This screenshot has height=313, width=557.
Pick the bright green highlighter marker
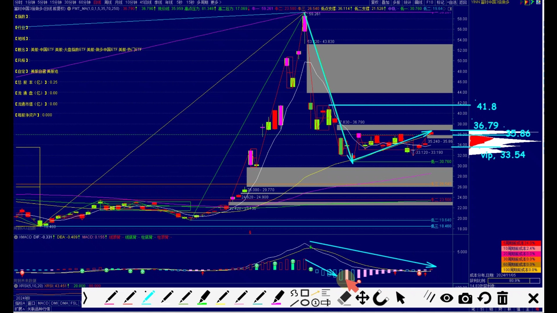(204, 298)
